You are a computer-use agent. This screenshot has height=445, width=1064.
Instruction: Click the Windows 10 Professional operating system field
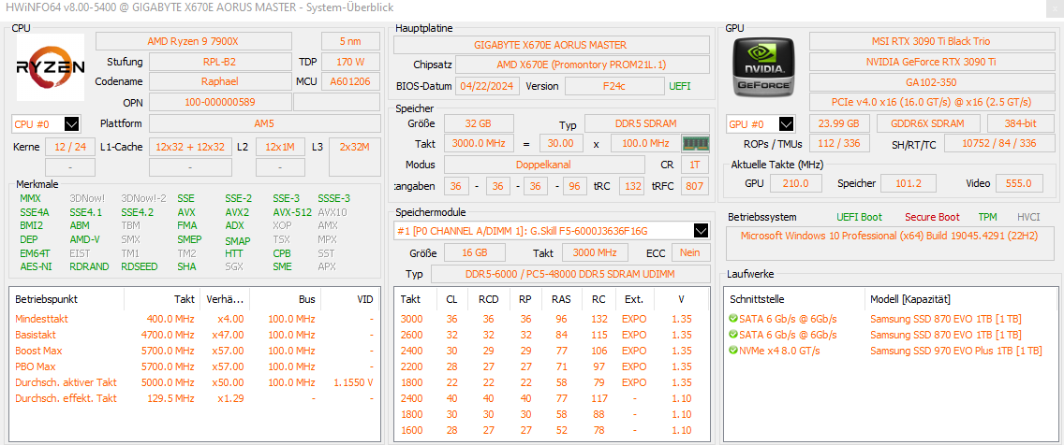[891, 243]
